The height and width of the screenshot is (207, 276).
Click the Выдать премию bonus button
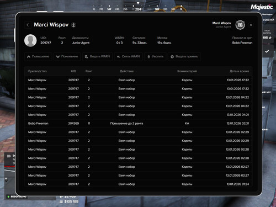pos(184,57)
